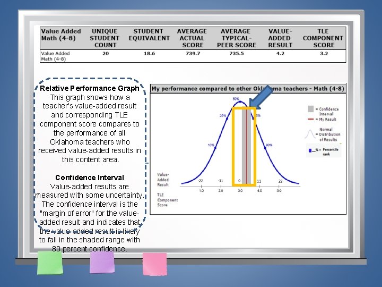Select the average actual score "739.7"
This screenshot has width=382, height=287.
(193, 54)
